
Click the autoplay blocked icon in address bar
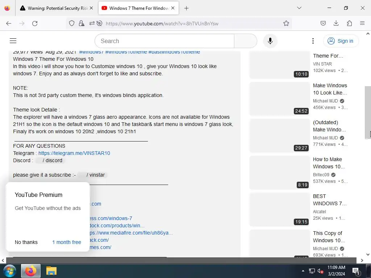click(100, 23)
